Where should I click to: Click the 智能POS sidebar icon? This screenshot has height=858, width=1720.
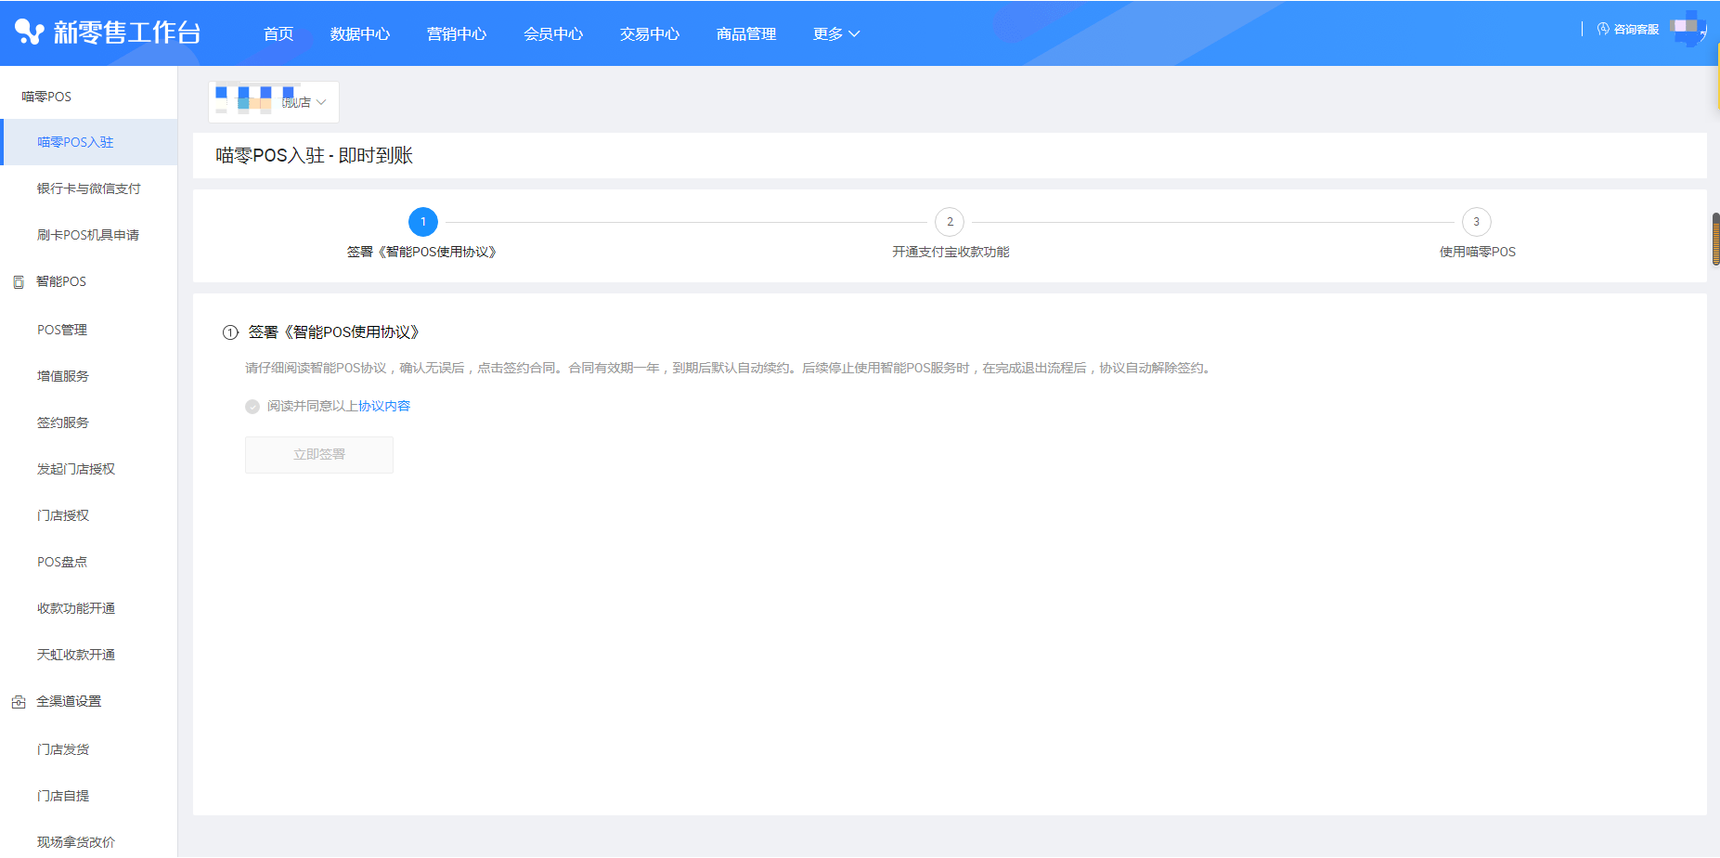19,282
